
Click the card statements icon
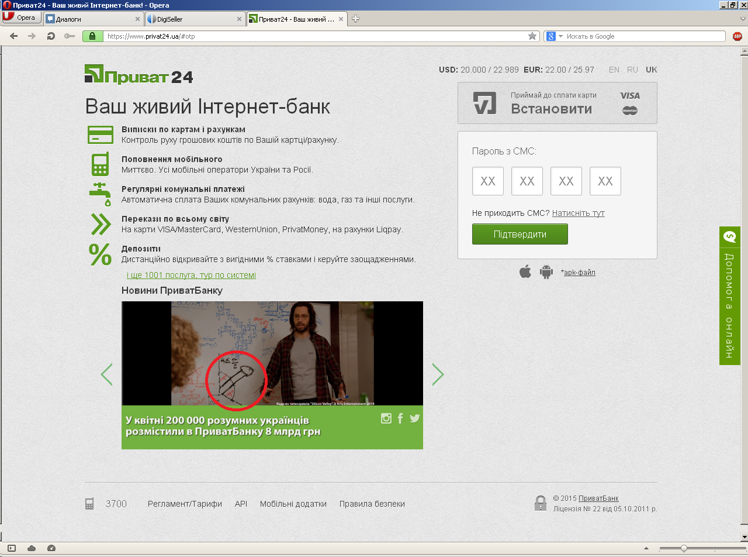[101, 135]
